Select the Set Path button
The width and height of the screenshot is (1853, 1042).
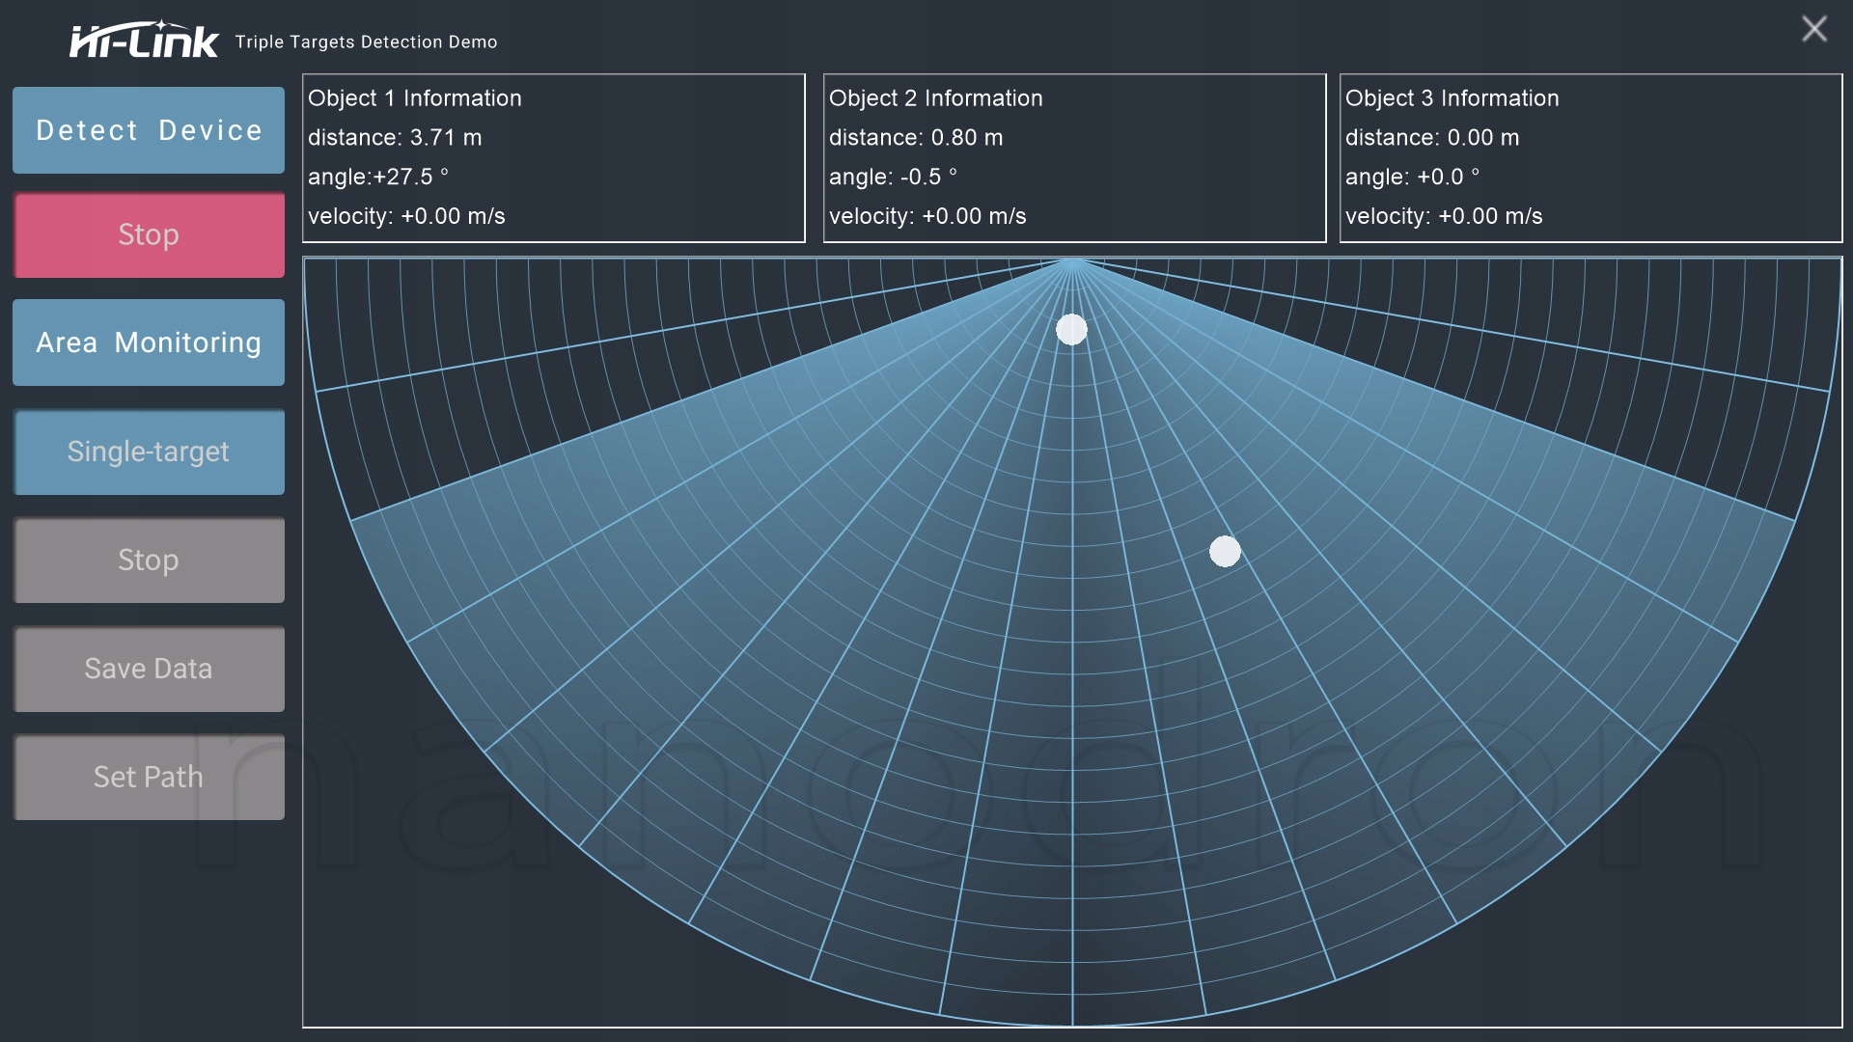[149, 777]
